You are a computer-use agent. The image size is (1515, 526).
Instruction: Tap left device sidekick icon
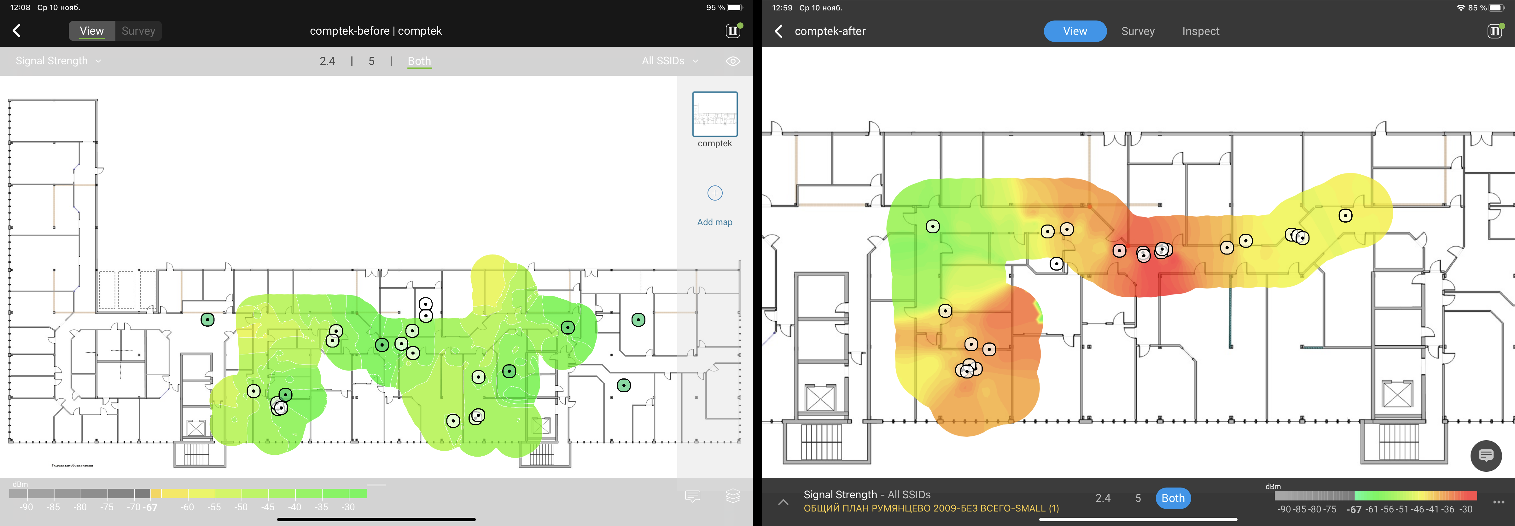(x=733, y=31)
